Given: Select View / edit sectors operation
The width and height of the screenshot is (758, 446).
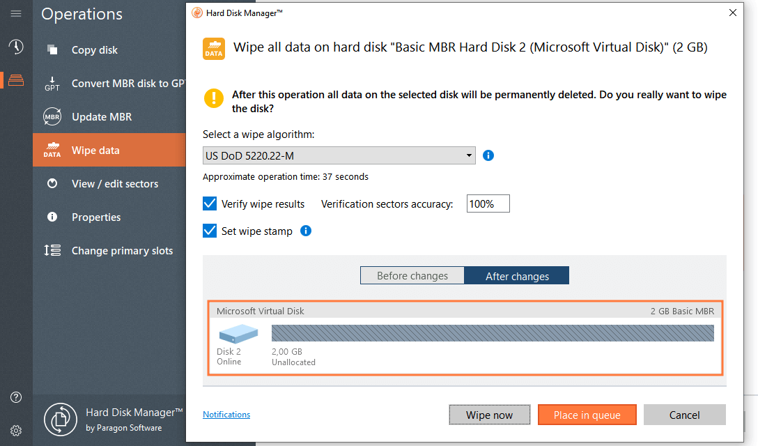Looking at the screenshot, I should 109,183.
